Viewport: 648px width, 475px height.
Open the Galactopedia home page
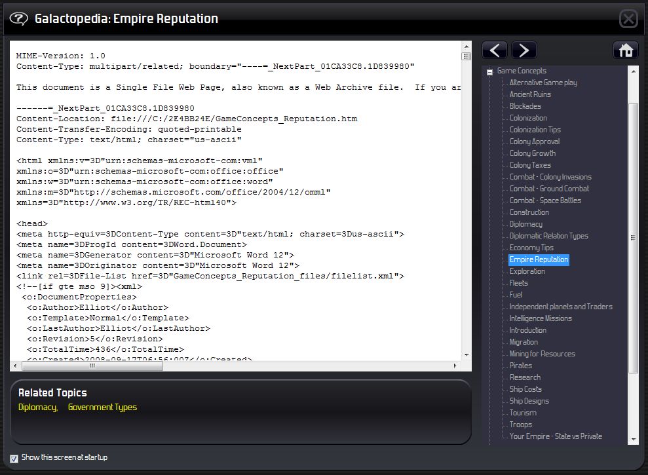tap(626, 50)
